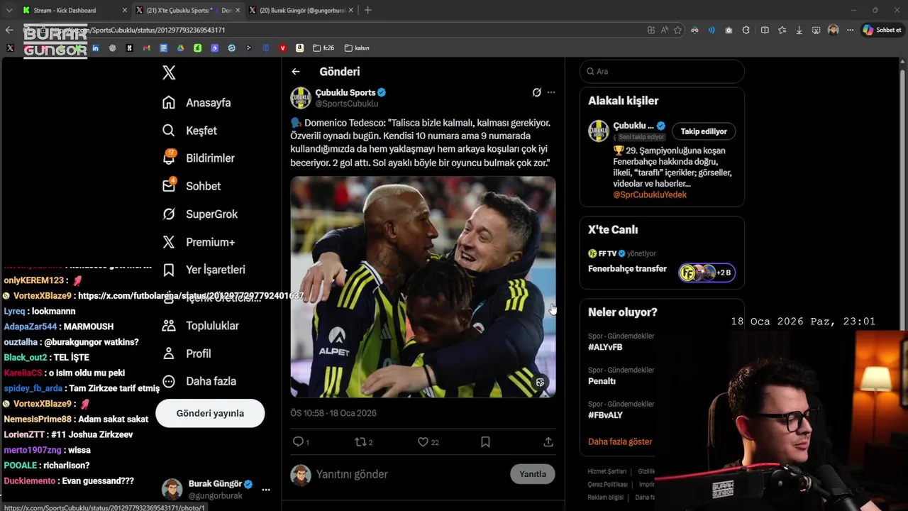Open @SprCubukluYedek link
Screen dimensions: 908x511
pyautogui.click(x=650, y=194)
